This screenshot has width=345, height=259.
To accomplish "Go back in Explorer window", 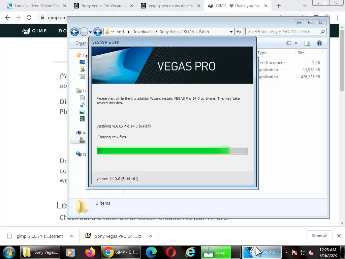I will tap(74, 32).
